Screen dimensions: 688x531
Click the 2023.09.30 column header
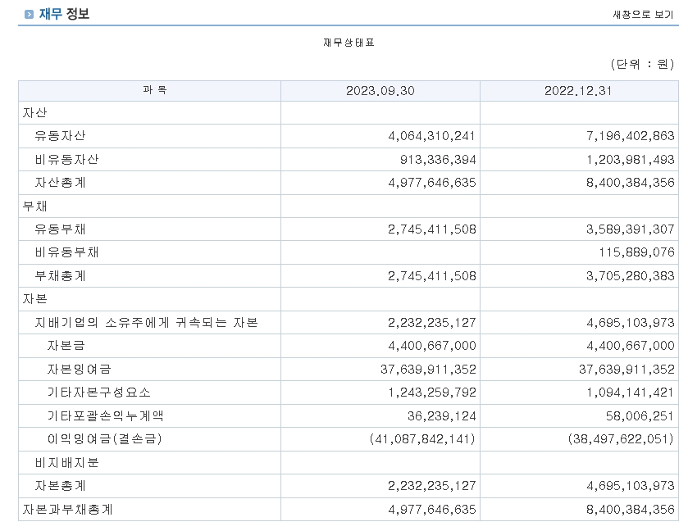[x=380, y=91]
